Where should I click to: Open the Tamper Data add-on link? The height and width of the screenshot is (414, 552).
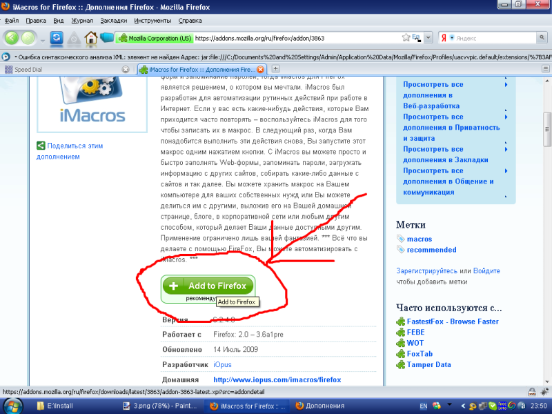[428, 365]
